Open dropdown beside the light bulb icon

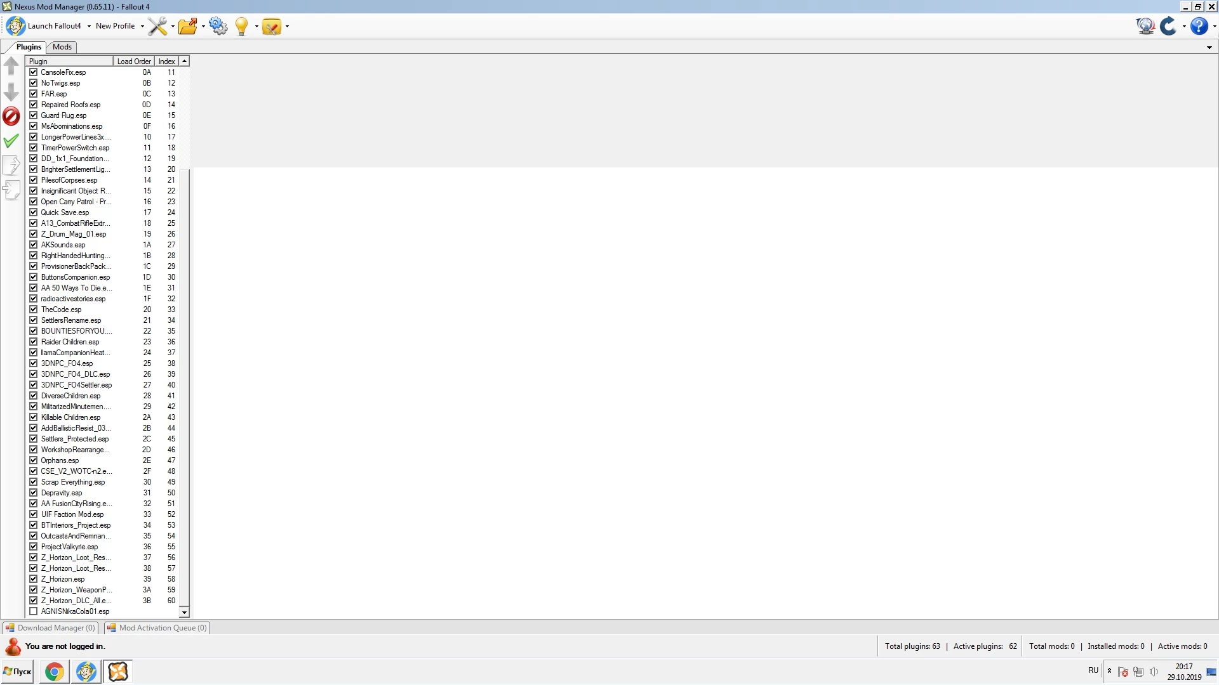click(x=256, y=27)
